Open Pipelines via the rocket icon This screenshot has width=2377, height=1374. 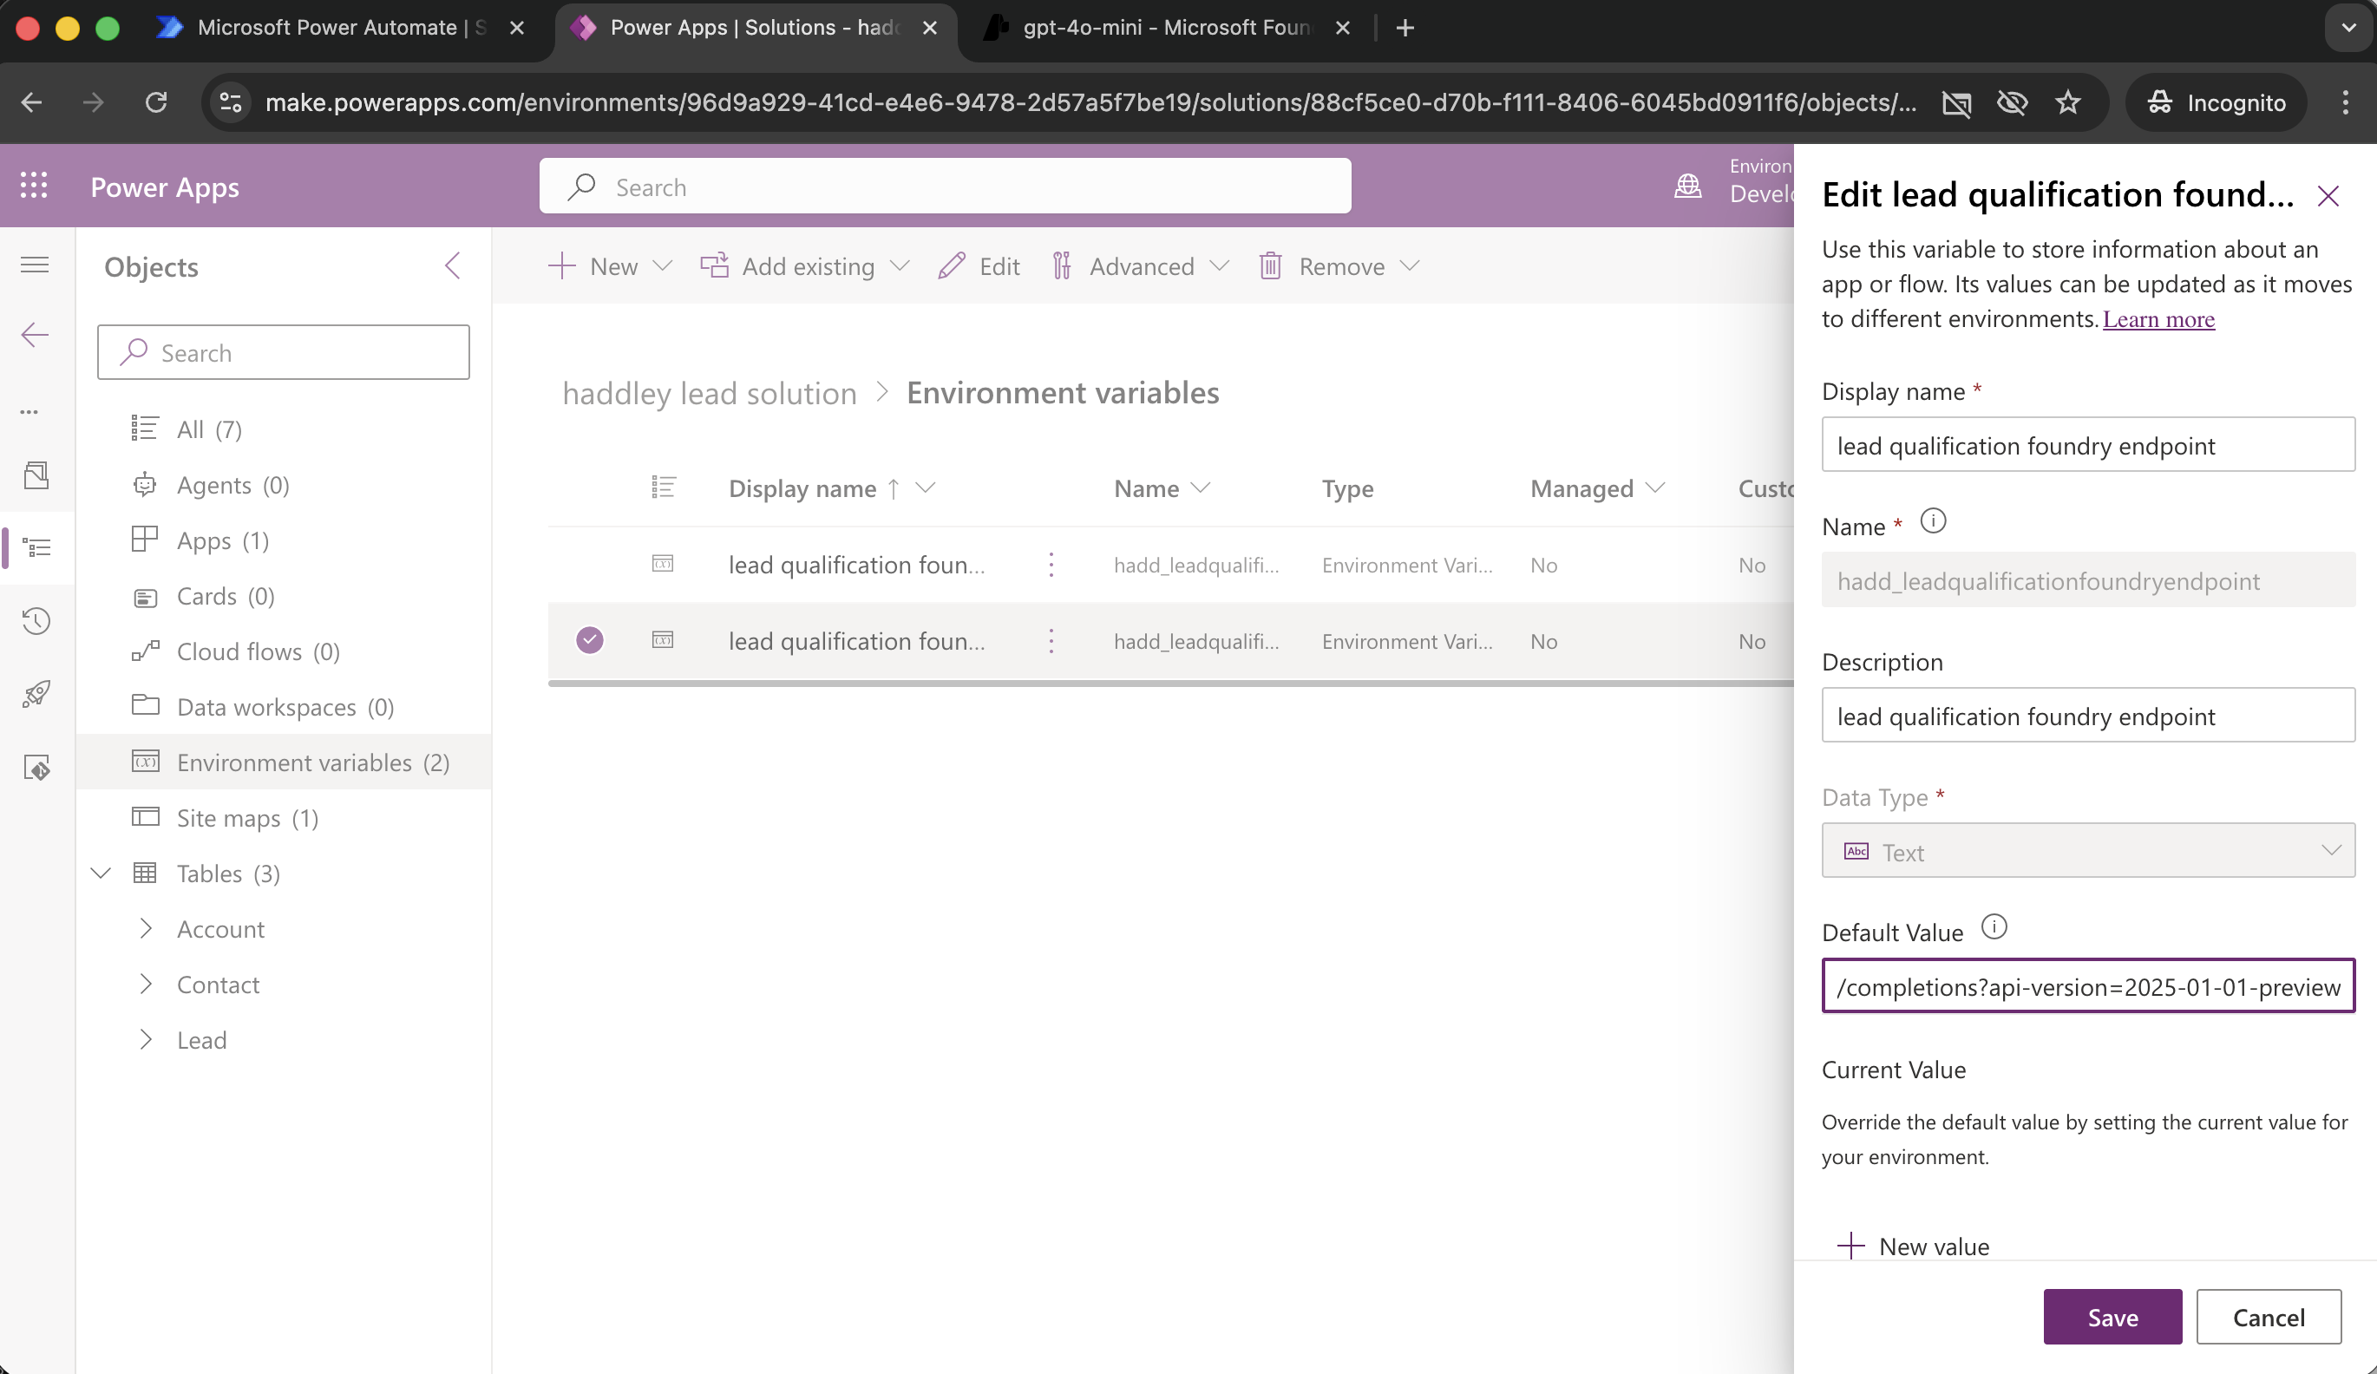pyautogui.click(x=37, y=694)
